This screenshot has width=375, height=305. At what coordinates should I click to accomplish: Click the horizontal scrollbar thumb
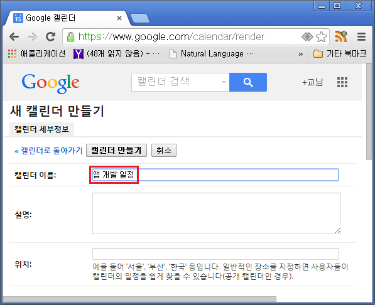click(x=139, y=299)
